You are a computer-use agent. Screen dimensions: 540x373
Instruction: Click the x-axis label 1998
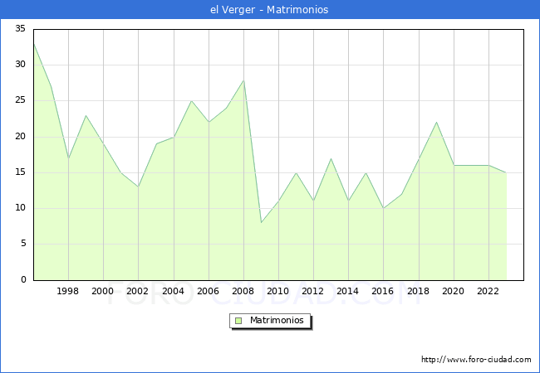pyautogui.click(x=67, y=291)
